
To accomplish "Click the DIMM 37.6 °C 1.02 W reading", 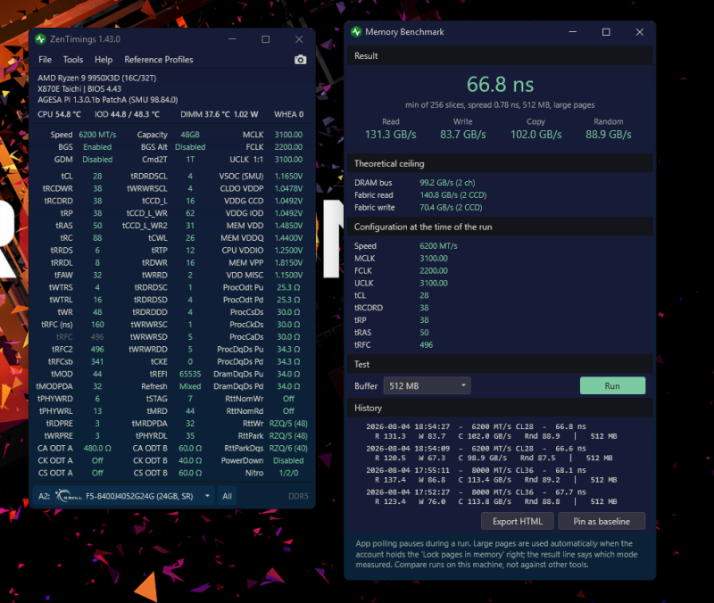I will click(x=219, y=114).
